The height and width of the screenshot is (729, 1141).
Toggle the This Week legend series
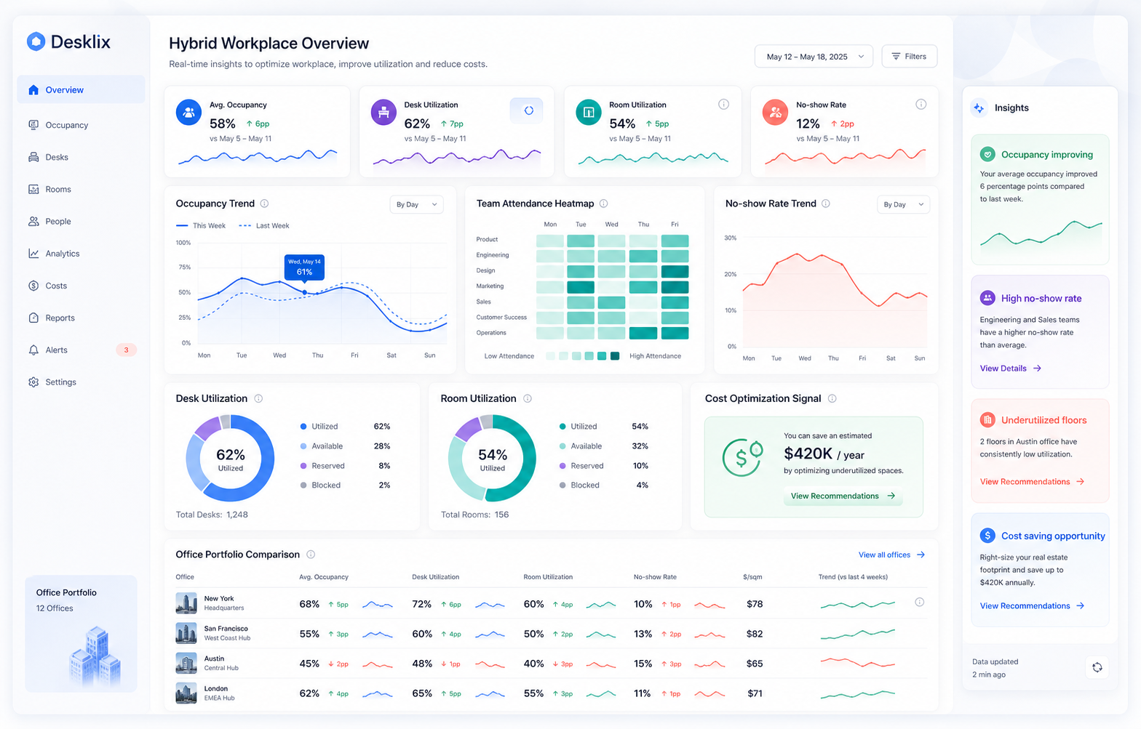[x=201, y=226]
